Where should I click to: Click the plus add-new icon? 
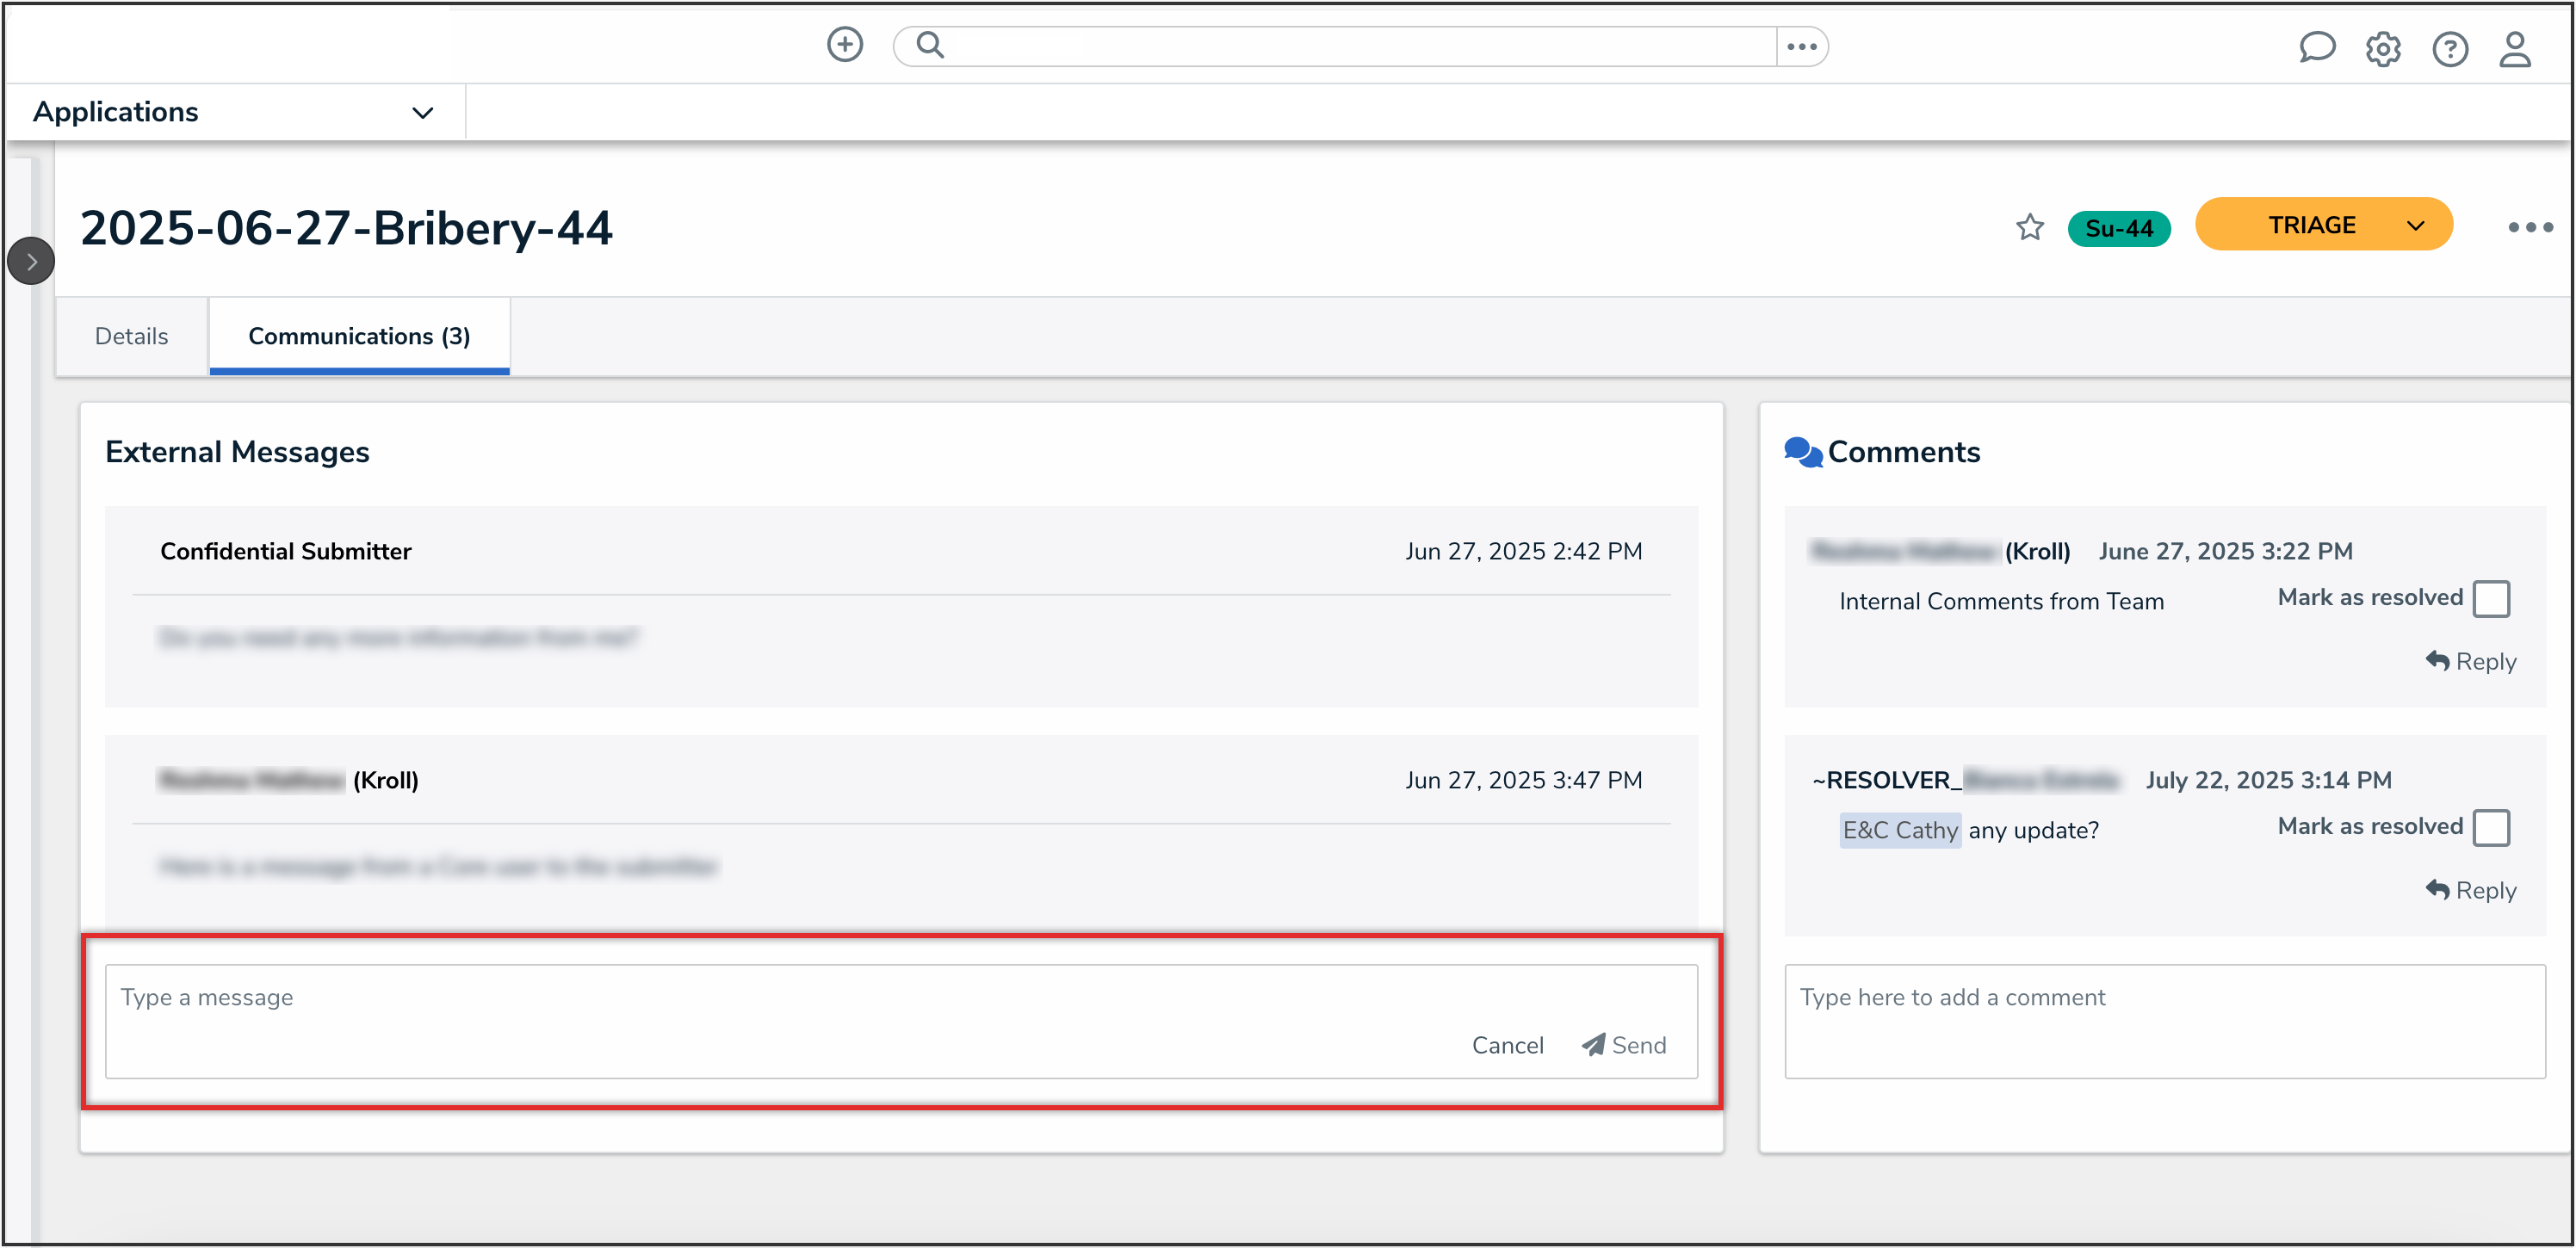[x=845, y=45]
